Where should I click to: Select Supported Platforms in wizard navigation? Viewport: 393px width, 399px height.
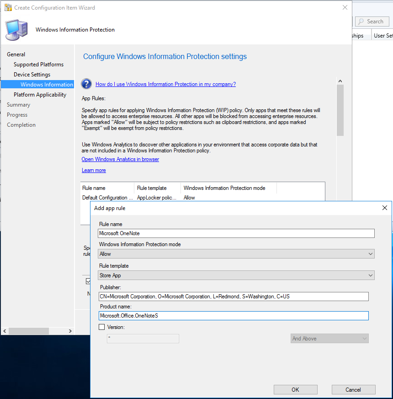point(38,65)
